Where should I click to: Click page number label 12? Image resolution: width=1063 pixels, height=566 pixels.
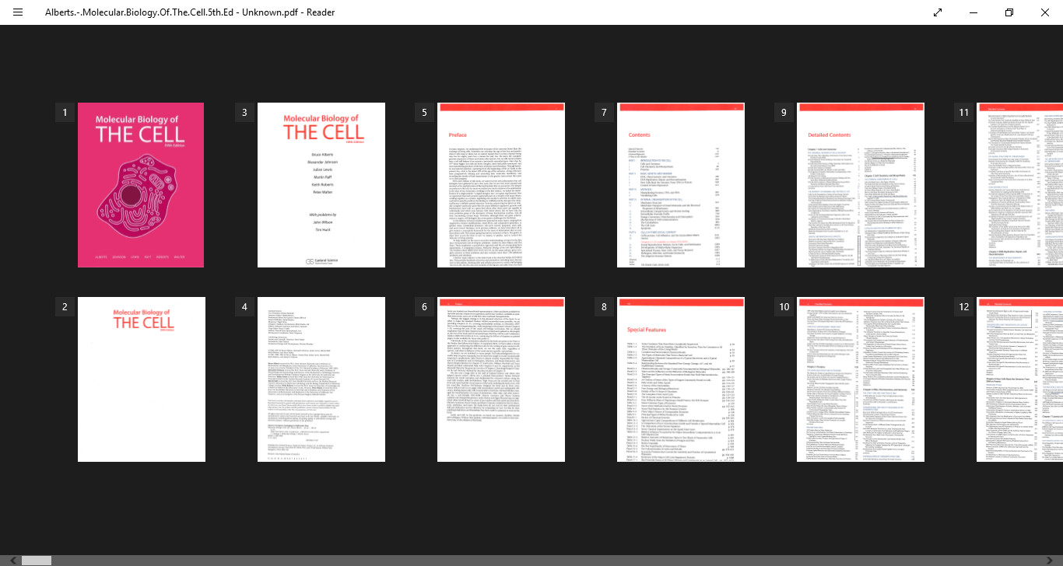(964, 307)
